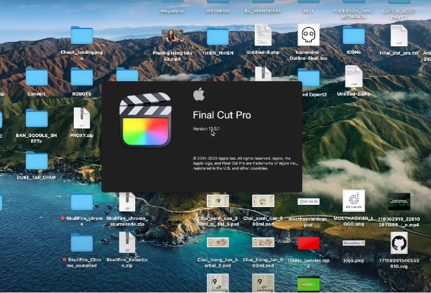The height and width of the screenshot is (293, 431).
Task: Select the green video thumbnail at the bottom
Action: coord(308,284)
